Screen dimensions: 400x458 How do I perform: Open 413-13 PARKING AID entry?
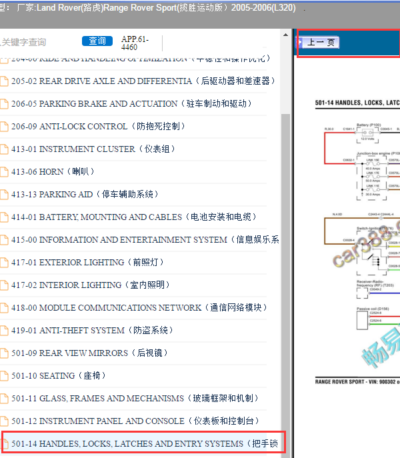tap(85, 194)
